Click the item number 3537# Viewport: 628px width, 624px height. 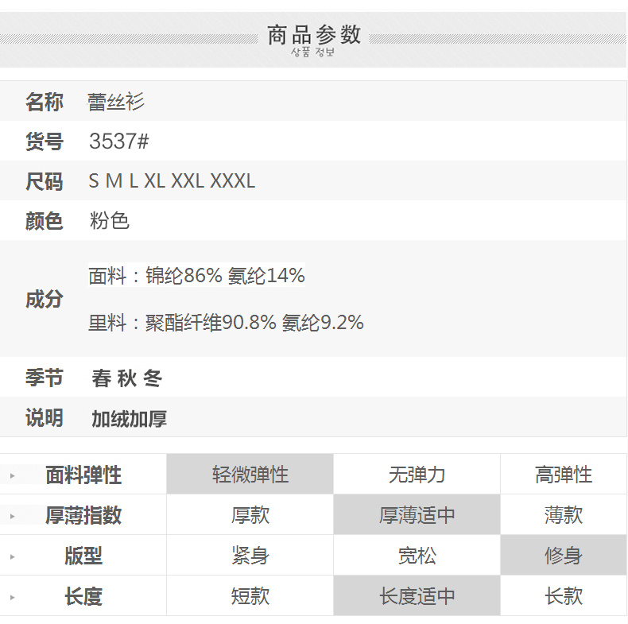coord(119,141)
